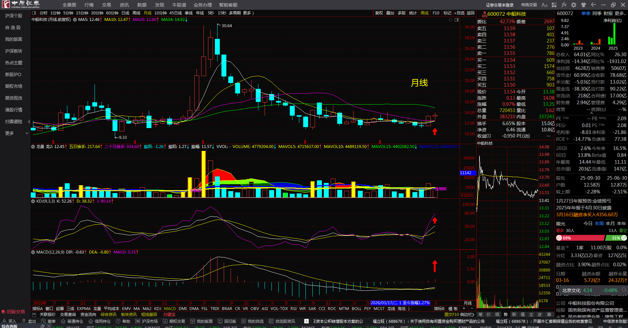Click the panel icon left of 关联报价
This screenshot has width=628, height=328.
34,315
